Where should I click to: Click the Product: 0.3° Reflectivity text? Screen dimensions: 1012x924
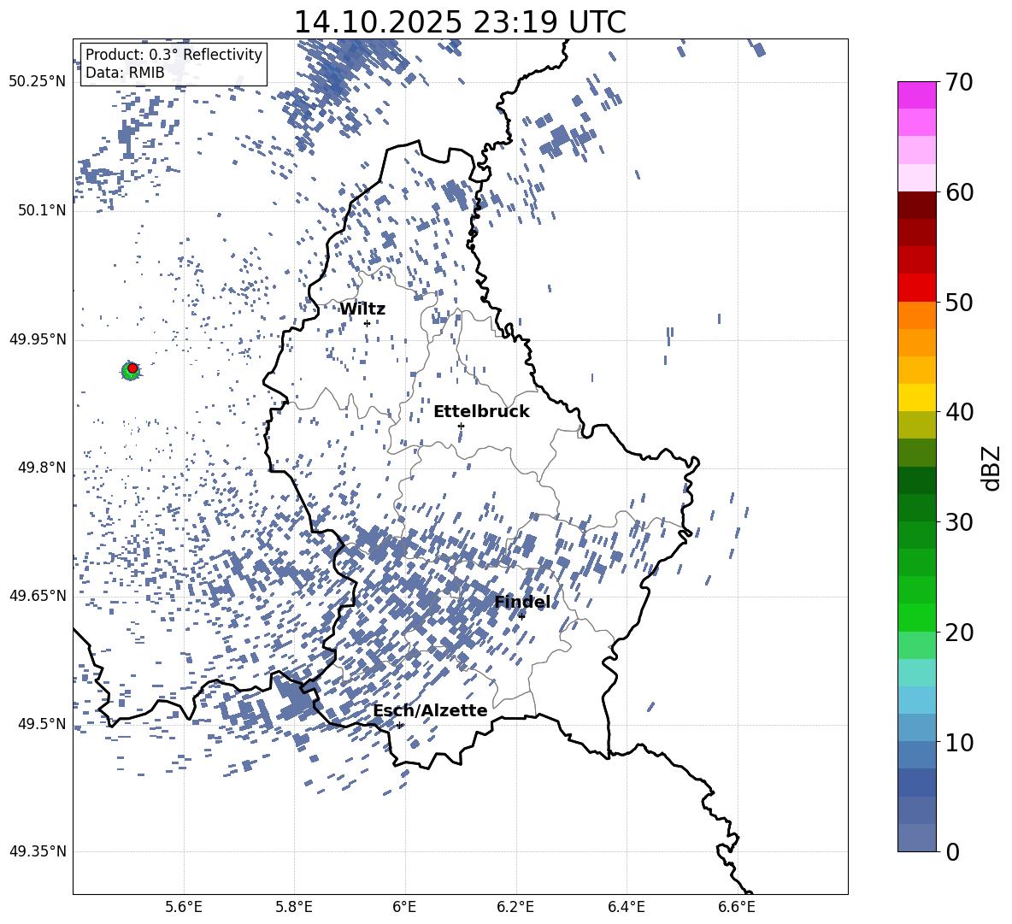pyautogui.click(x=174, y=55)
